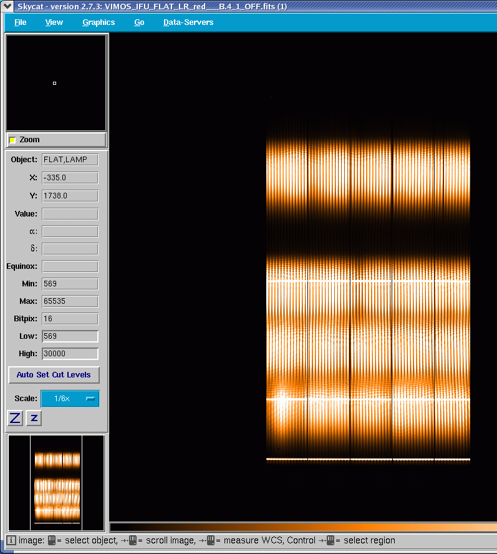The height and width of the screenshot is (554, 497).
Task: Click the High cut level field
Action: pos(70,354)
